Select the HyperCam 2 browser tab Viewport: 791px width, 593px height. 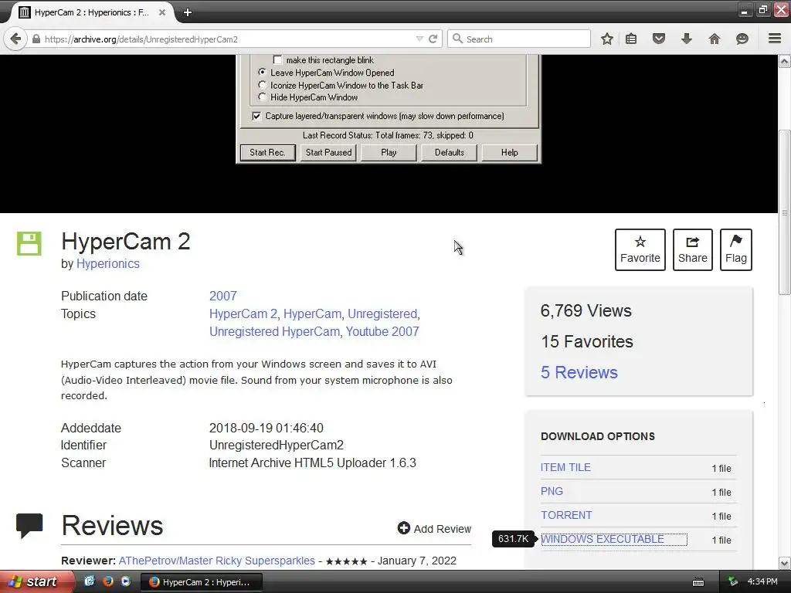92,12
